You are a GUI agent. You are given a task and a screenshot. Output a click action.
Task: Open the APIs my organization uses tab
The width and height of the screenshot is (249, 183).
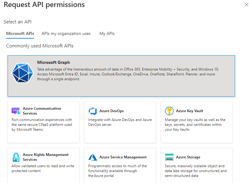click(x=66, y=34)
